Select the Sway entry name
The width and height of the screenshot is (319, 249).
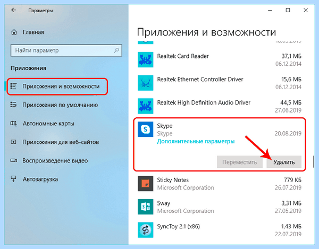tap(164, 203)
